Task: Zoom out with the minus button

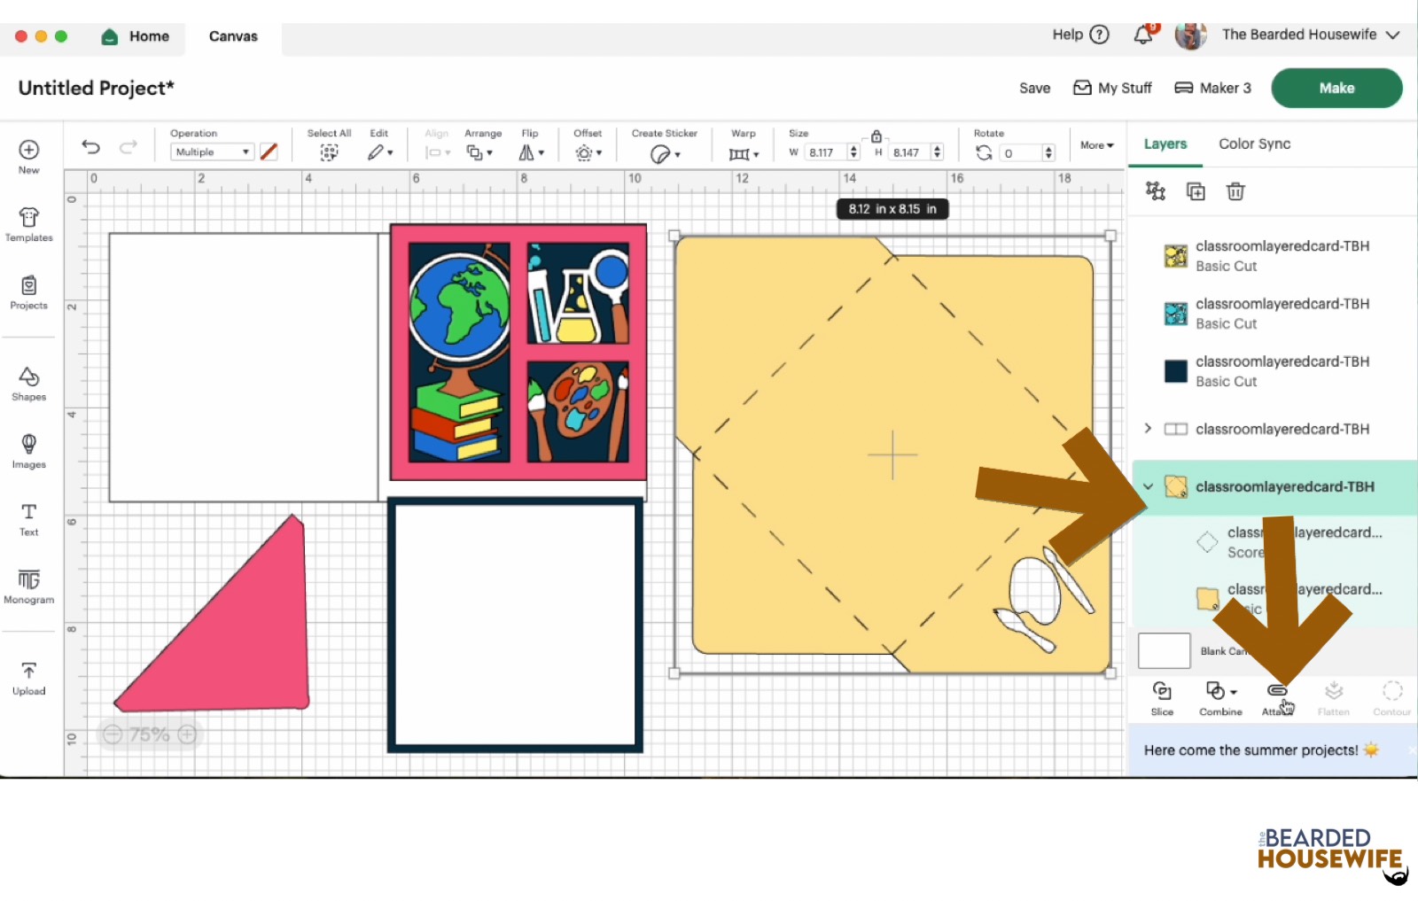Action: [x=113, y=734]
